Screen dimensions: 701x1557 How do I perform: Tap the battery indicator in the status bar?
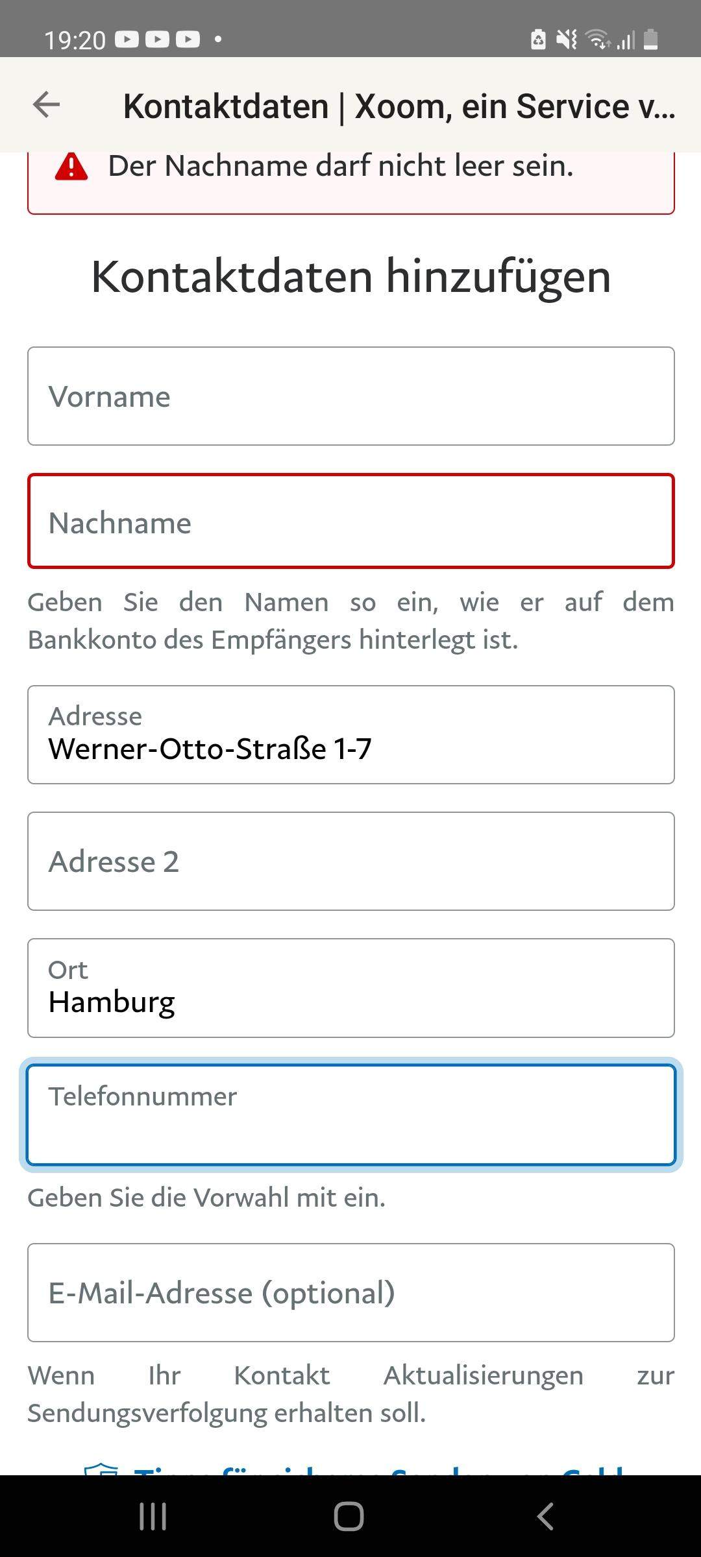tap(651, 40)
